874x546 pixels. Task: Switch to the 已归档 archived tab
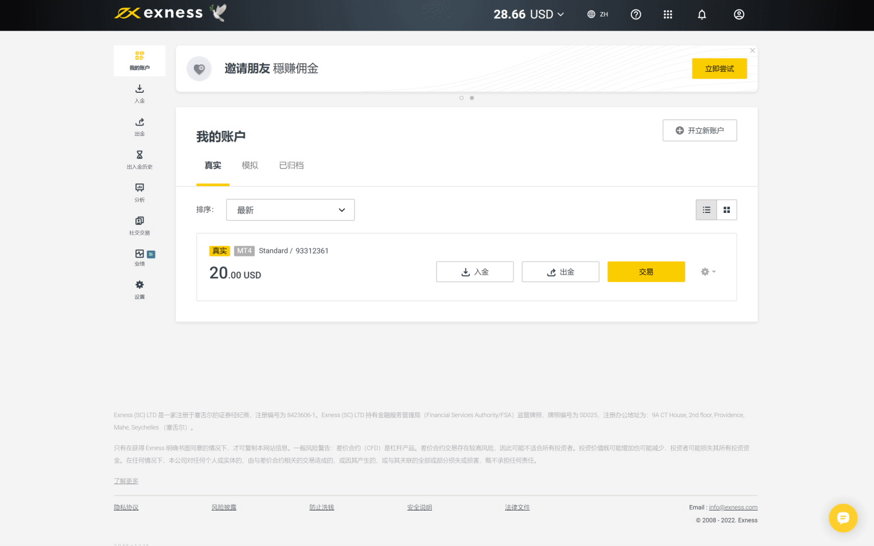[291, 165]
